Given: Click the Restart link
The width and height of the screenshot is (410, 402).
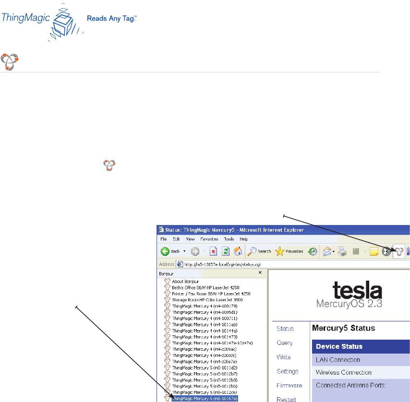Looking at the screenshot, I should click(286, 400).
